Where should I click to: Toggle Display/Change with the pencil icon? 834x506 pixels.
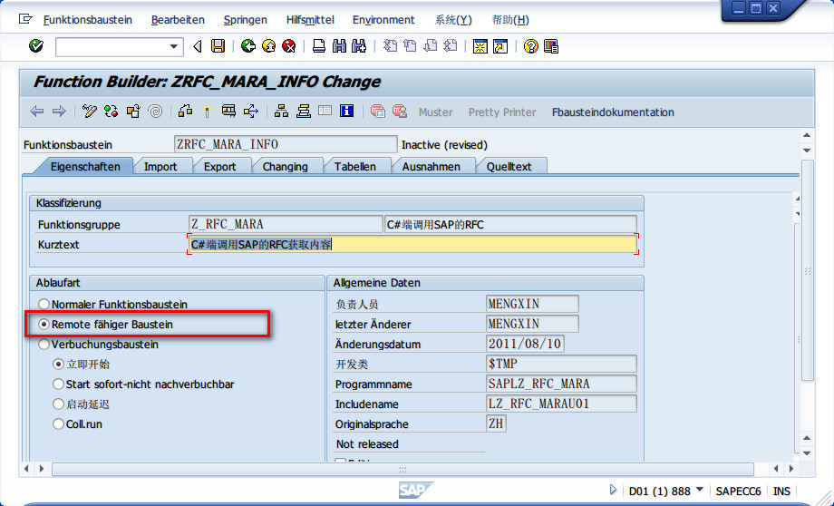(90, 112)
